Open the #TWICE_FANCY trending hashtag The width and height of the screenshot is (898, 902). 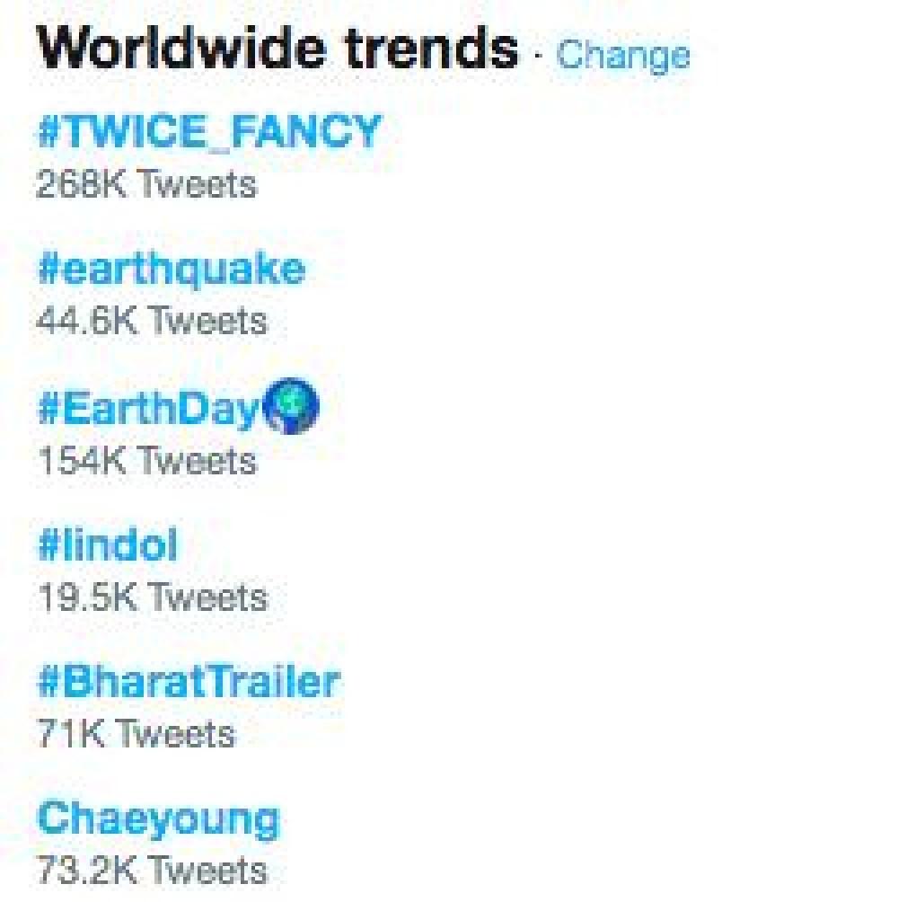click(x=208, y=132)
